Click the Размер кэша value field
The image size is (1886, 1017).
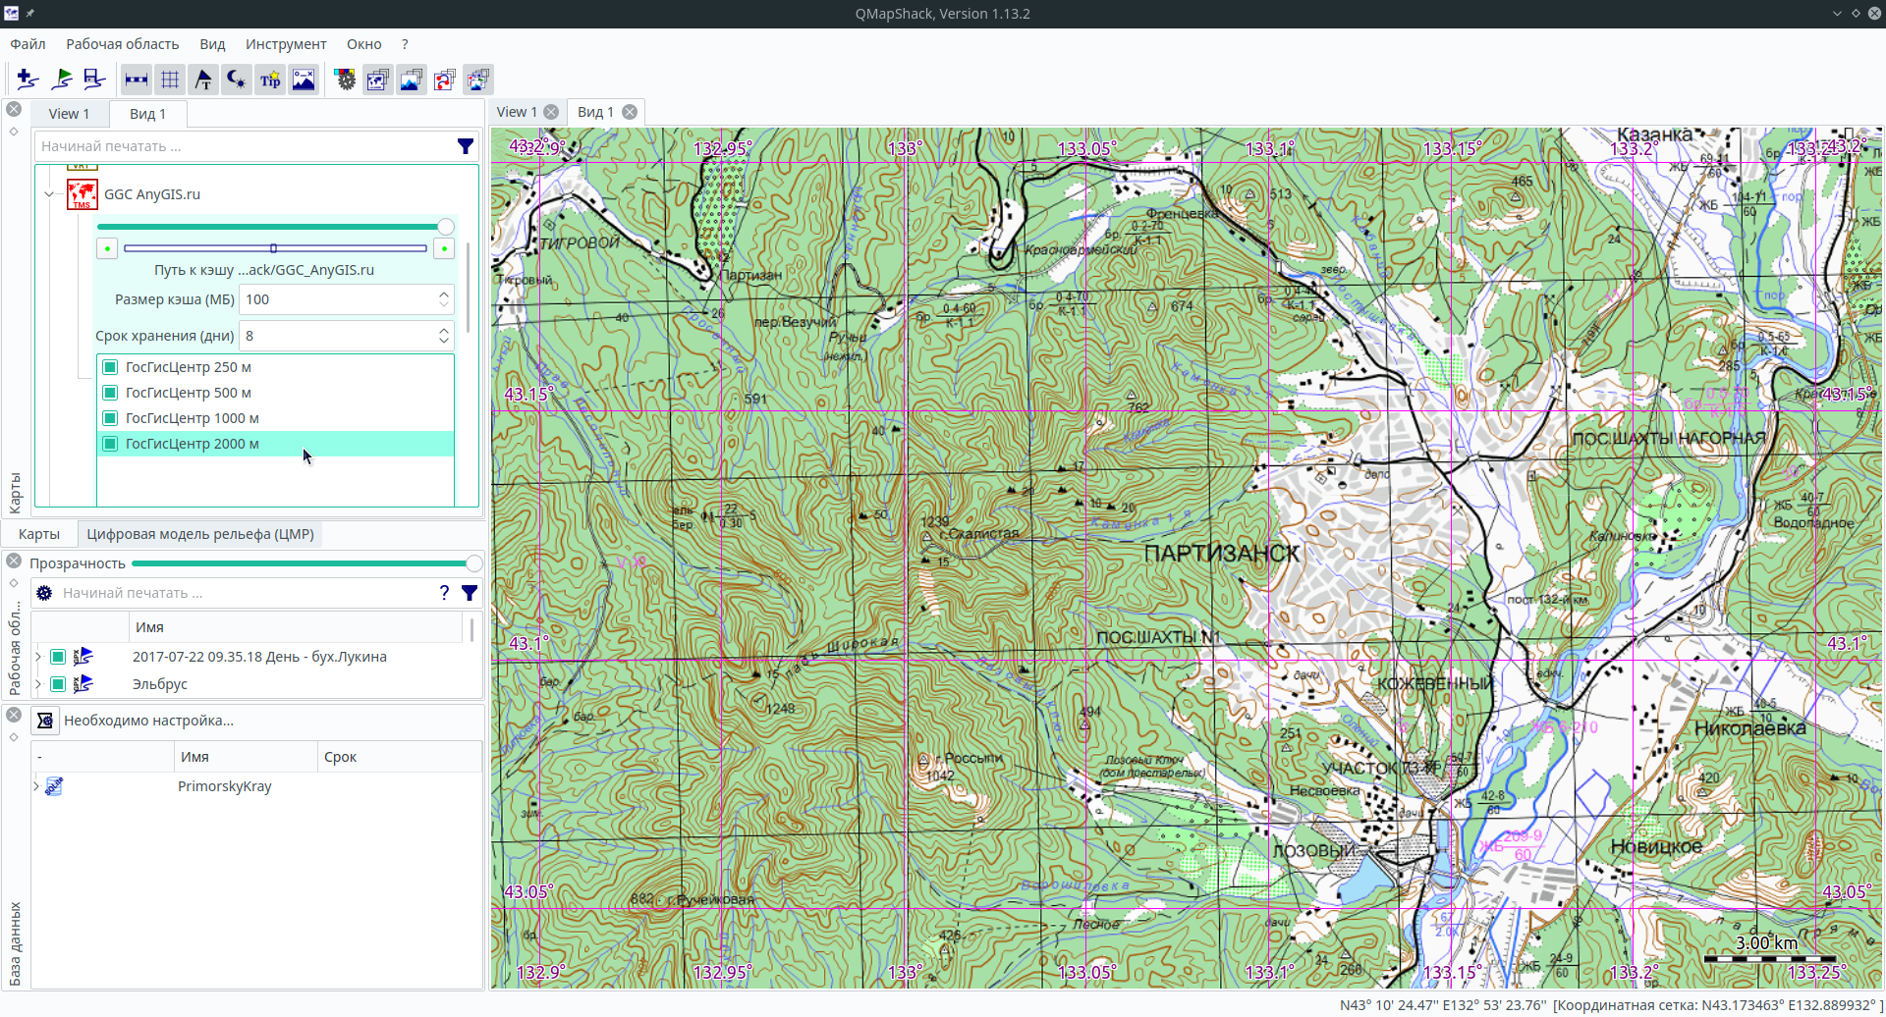click(x=339, y=299)
